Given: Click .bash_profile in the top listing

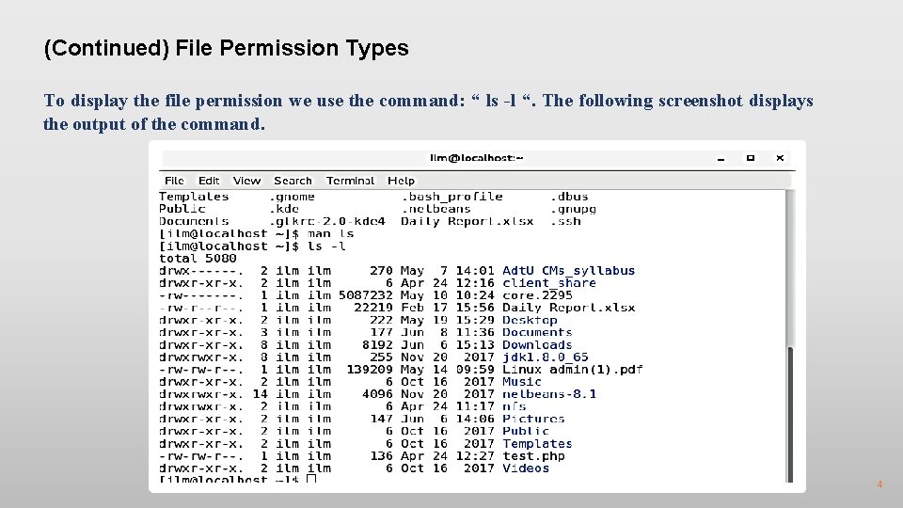Looking at the screenshot, I should pyautogui.click(x=452, y=197).
